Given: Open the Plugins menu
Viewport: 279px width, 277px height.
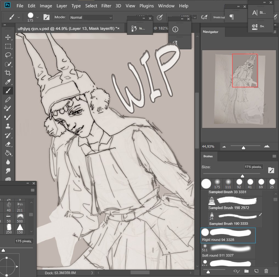Looking at the screenshot, I should (x=146, y=6).
